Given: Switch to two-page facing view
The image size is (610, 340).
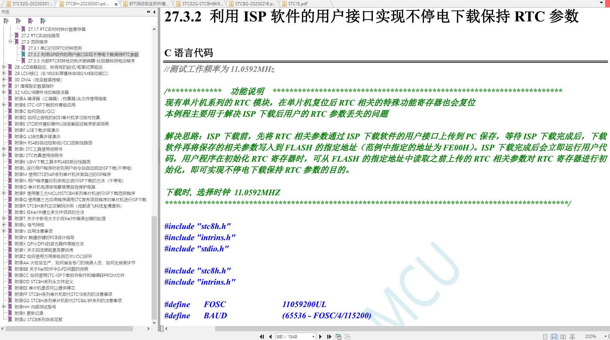Looking at the screenshot, I should tap(563, 336).
